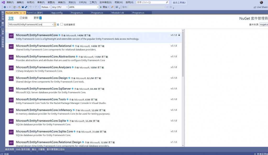
Task: Click the package list scroll down arrow
Action: click(183, 145)
